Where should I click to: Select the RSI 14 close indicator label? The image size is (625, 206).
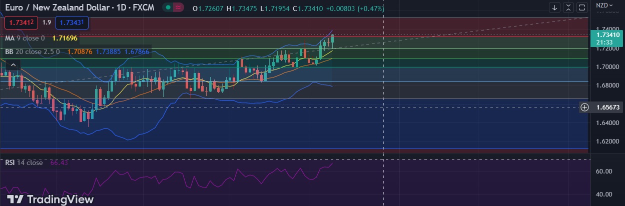pos(24,162)
